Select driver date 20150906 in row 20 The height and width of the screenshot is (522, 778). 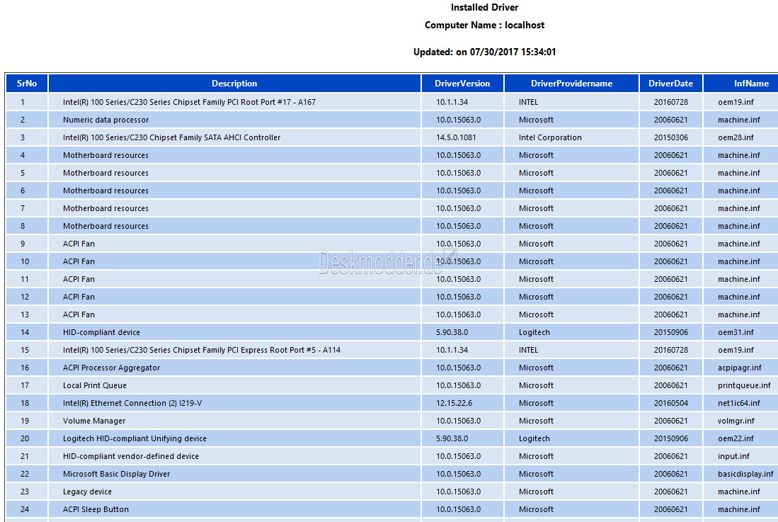671,438
